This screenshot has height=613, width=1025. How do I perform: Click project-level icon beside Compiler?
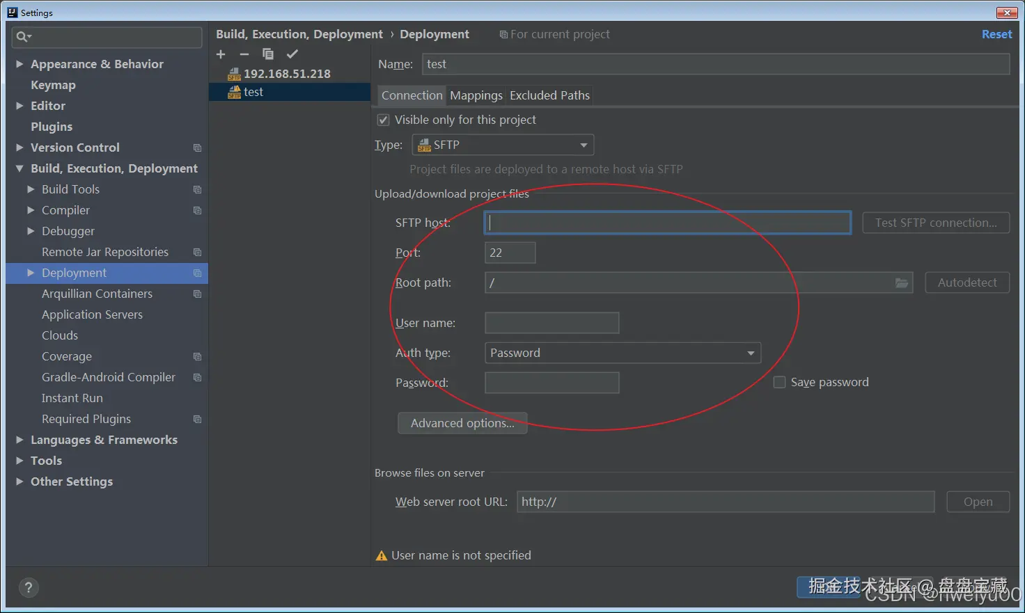(x=197, y=210)
